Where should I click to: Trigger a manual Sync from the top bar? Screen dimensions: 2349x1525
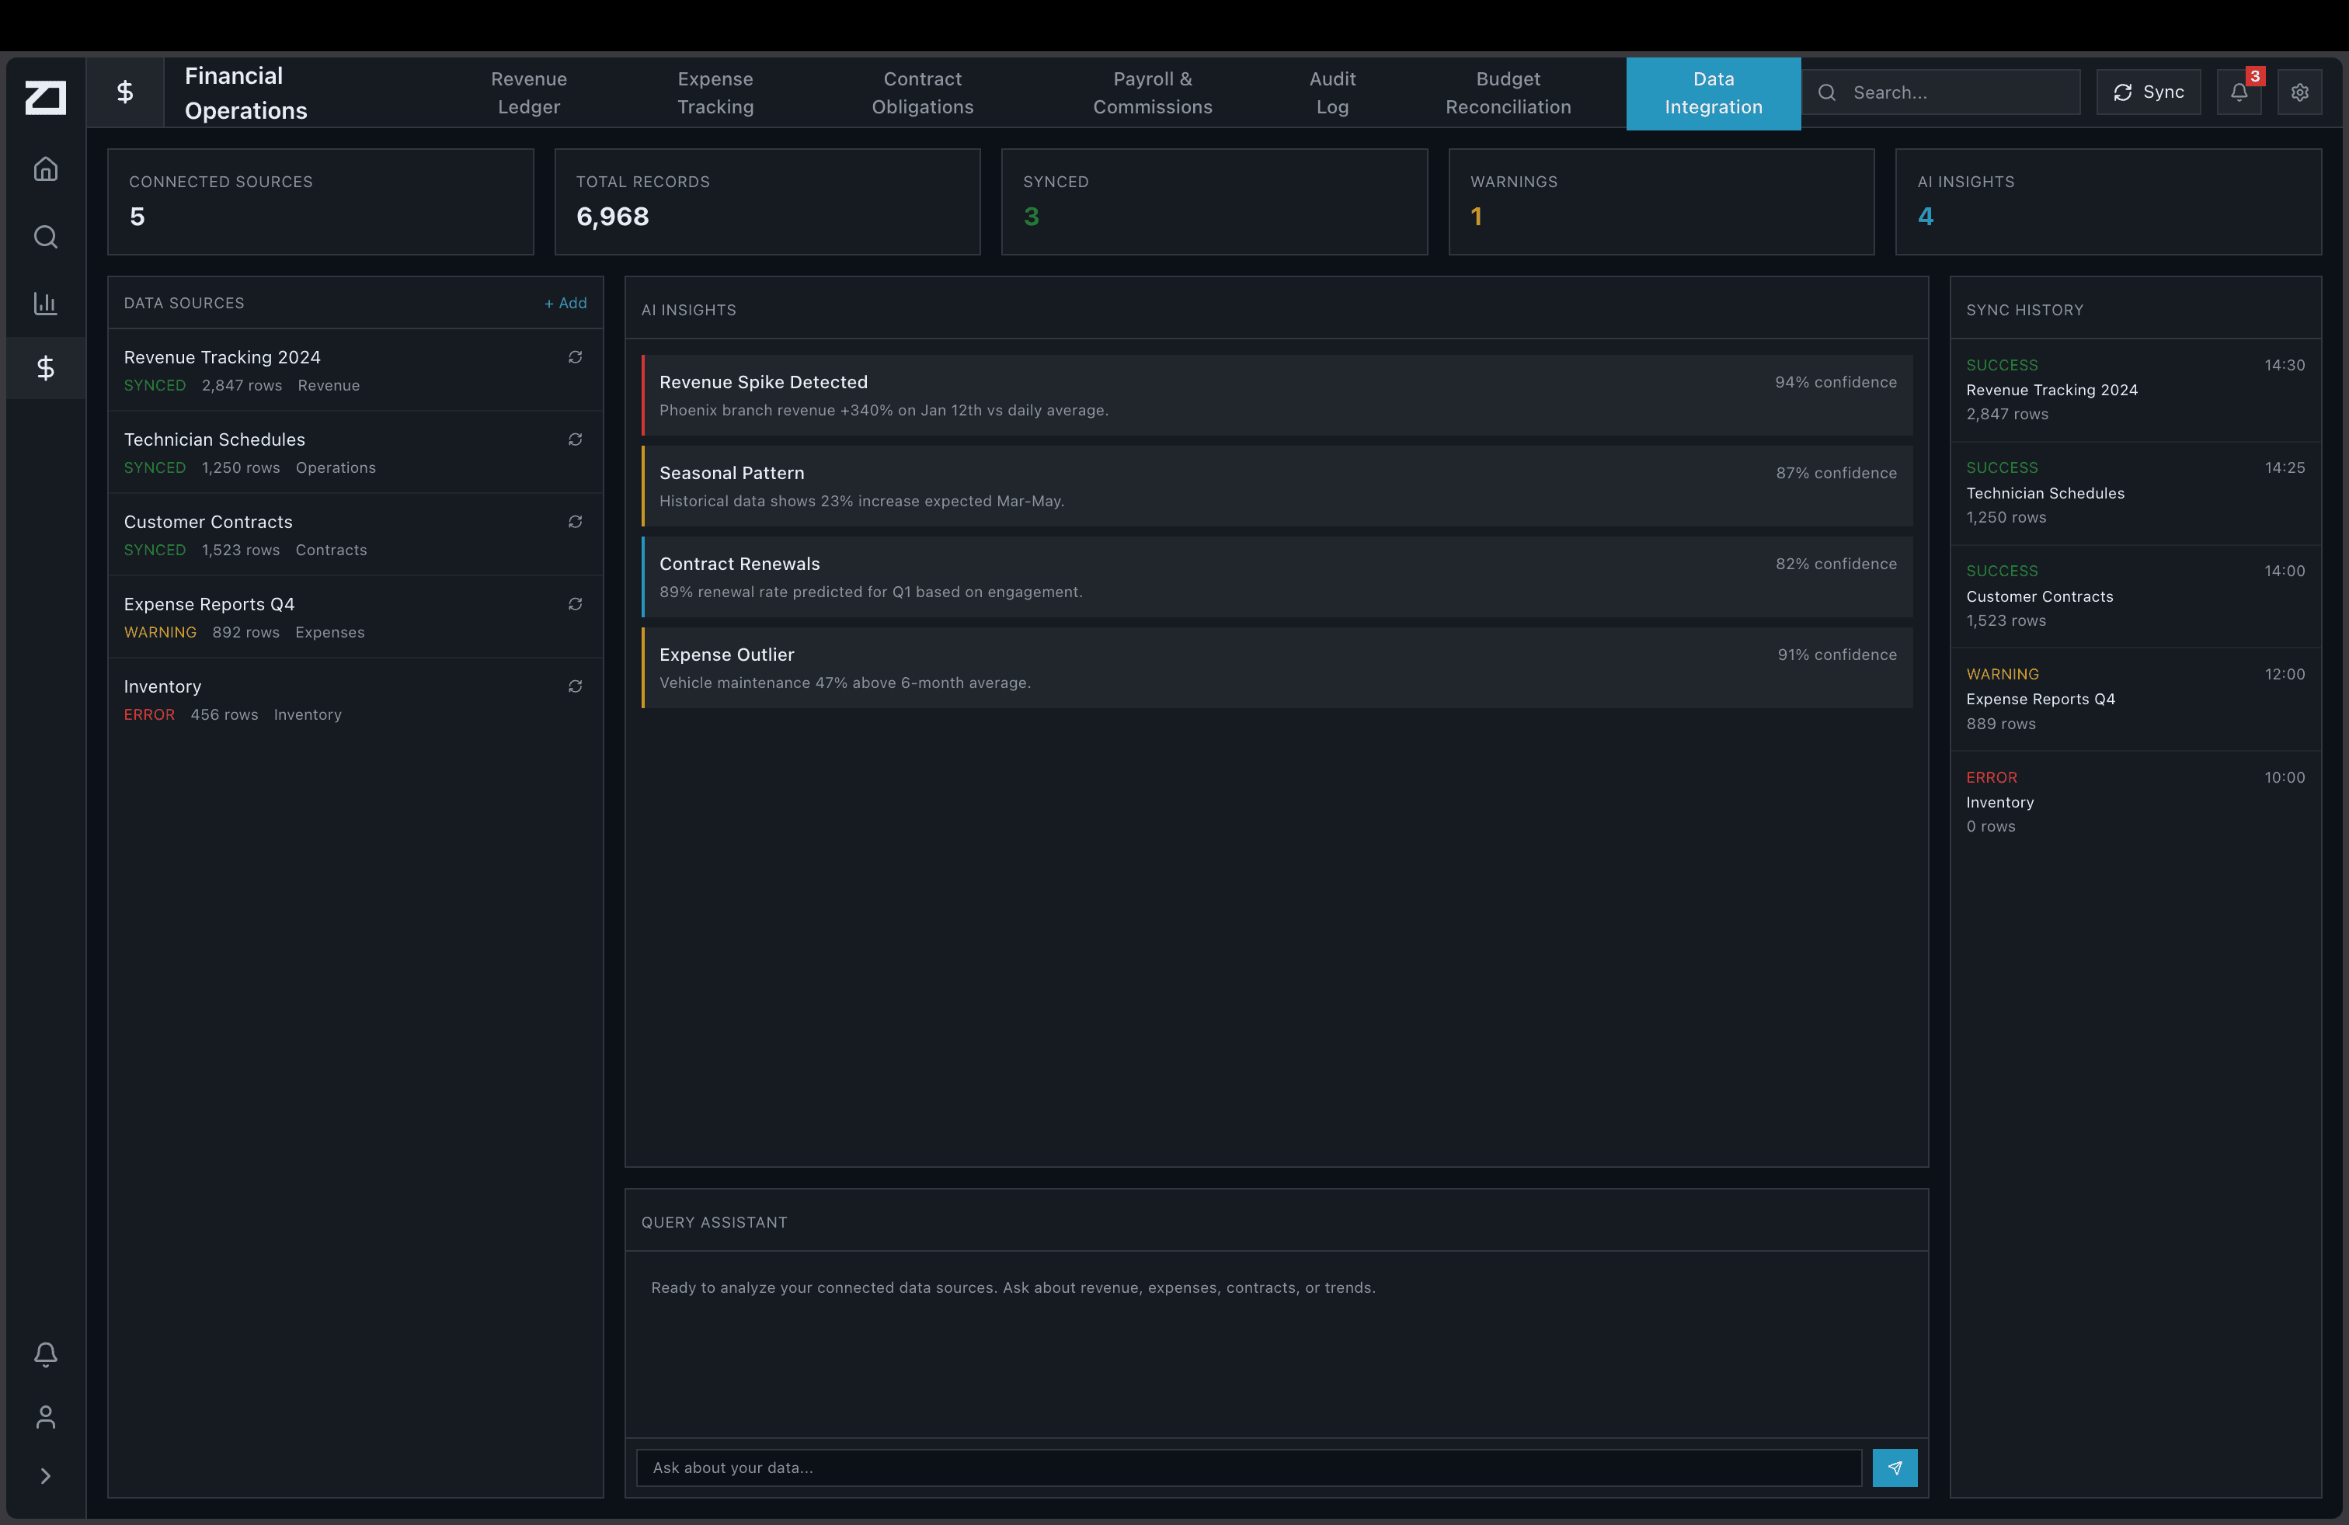[2148, 92]
